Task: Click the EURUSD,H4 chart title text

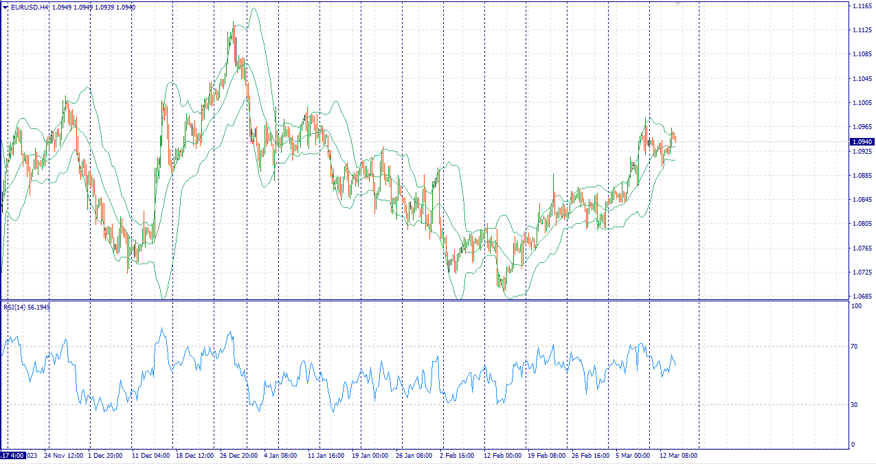Action: 29,7
